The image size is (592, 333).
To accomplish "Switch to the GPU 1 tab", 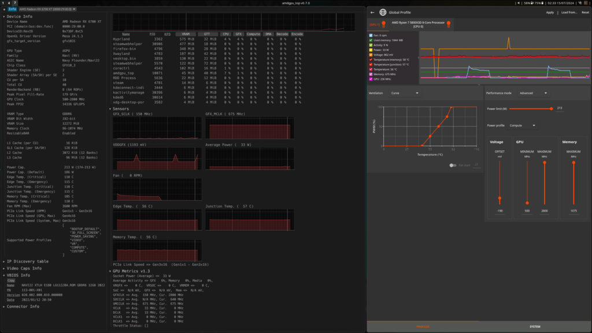I will point(377,24).
